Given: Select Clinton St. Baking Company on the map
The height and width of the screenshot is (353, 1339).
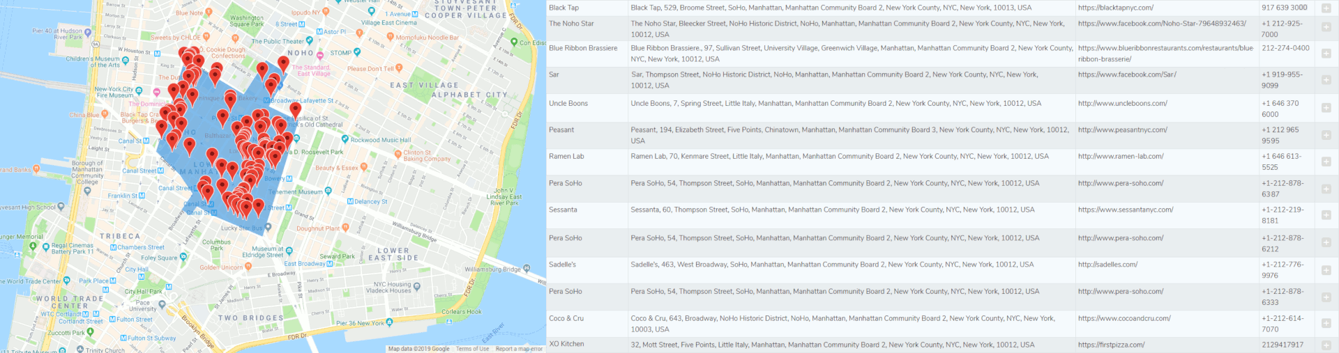Looking at the screenshot, I should click(398, 155).
